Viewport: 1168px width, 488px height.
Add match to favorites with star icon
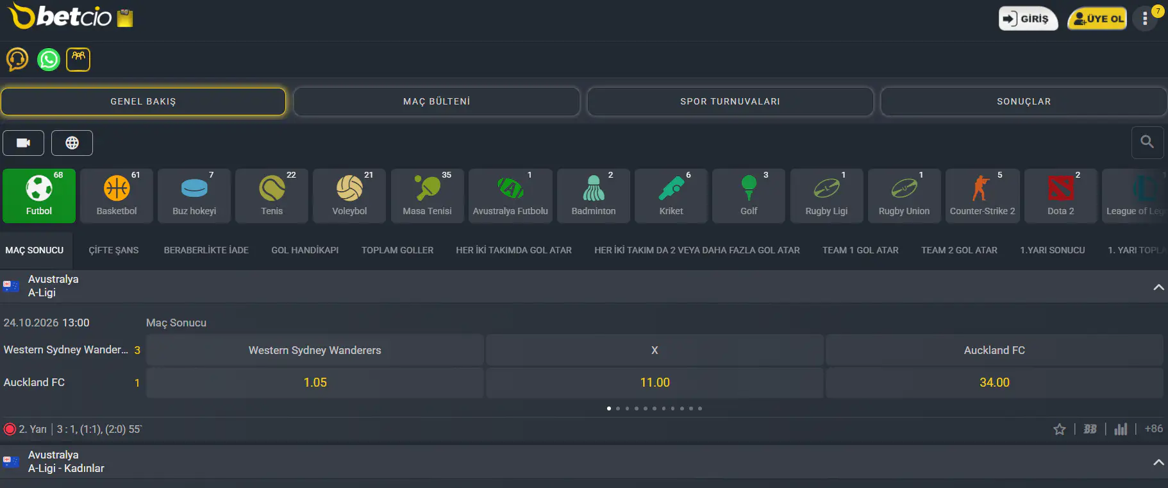(x=1060, y=429)
